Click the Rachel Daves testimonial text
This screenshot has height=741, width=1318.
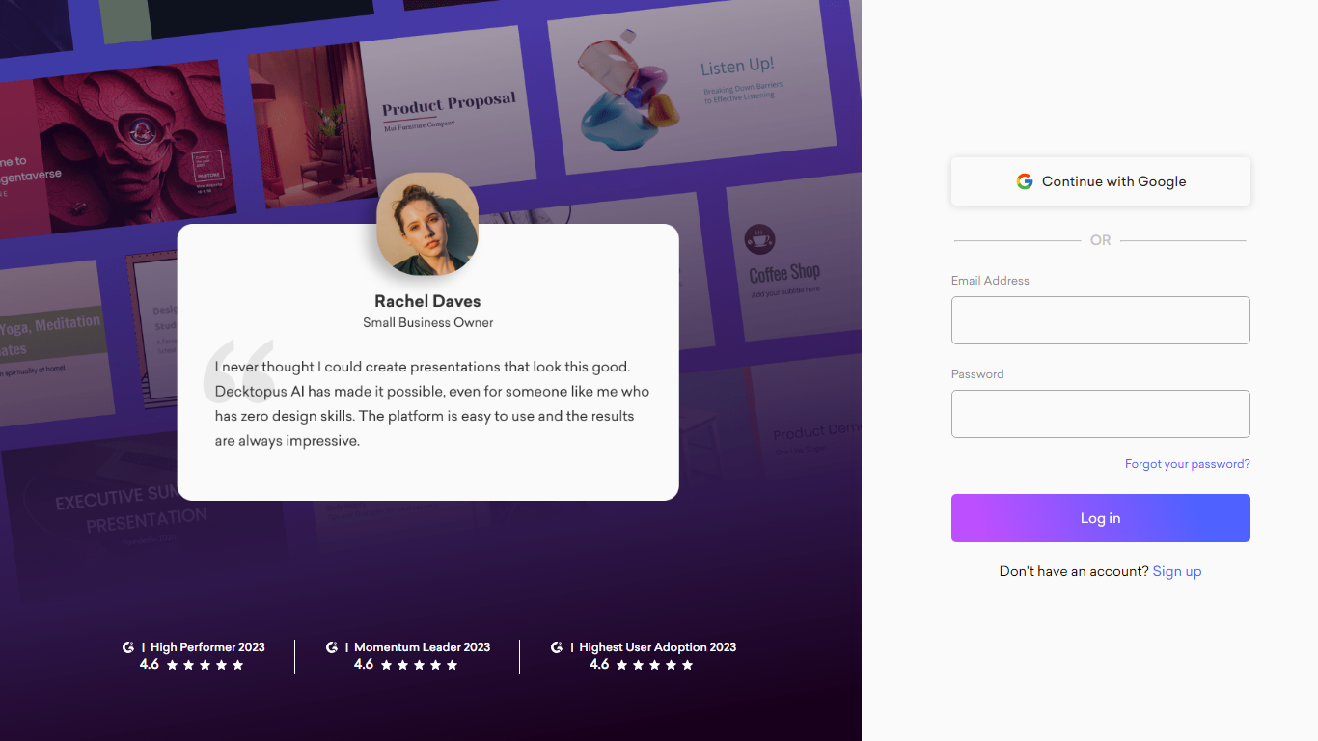coord(432,403)
